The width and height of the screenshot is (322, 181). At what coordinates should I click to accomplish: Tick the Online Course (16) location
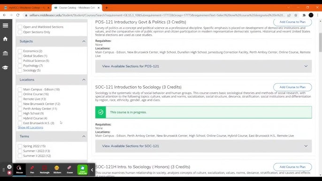(x=20, y=94)
